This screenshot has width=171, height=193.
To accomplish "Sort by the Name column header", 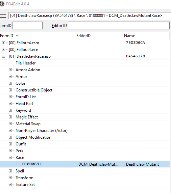I will (146, 36).
